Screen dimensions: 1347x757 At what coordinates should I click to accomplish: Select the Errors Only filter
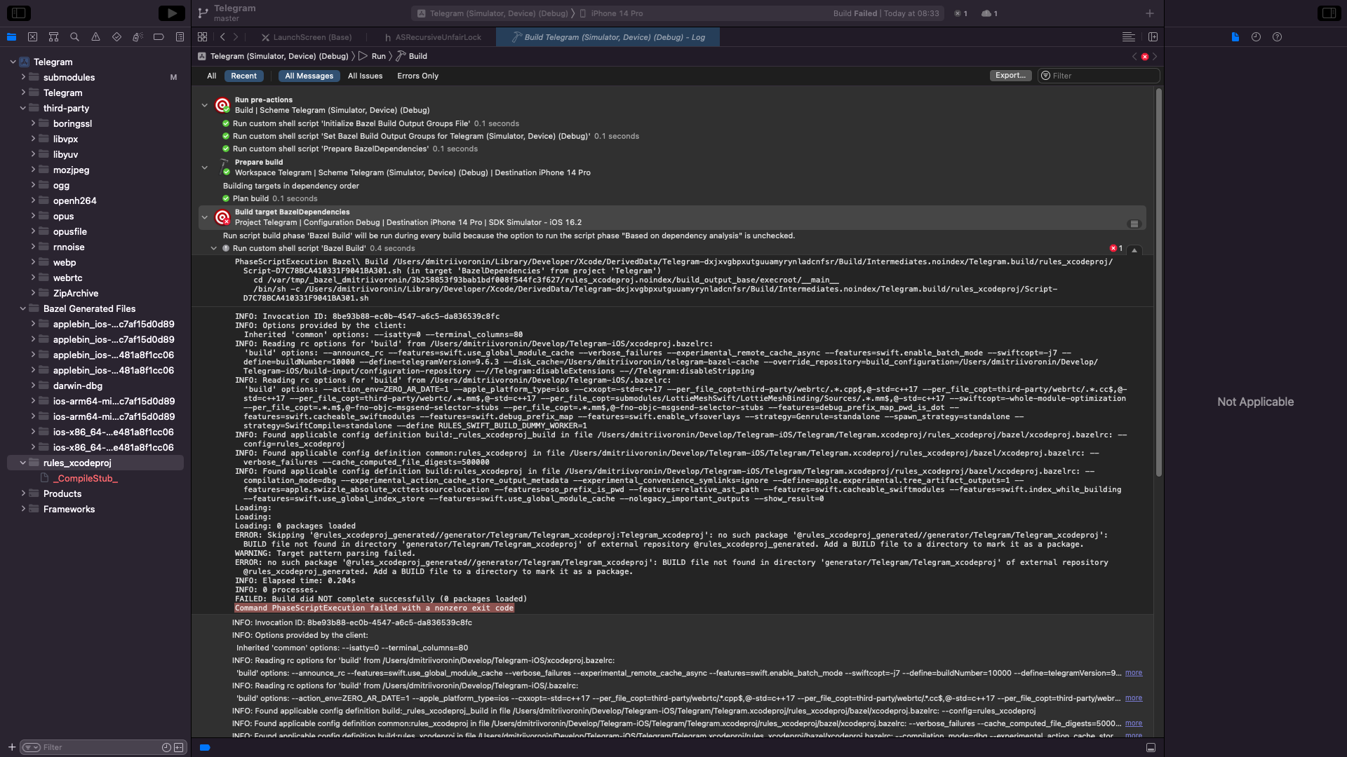click(417, 76)
